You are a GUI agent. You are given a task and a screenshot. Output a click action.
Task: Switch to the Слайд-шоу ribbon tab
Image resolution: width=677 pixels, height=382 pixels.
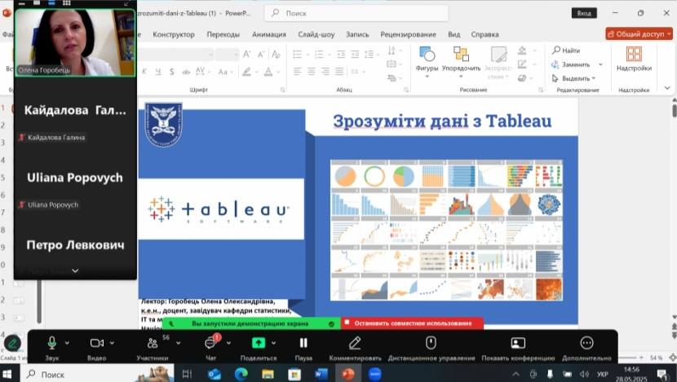(317, 34)
